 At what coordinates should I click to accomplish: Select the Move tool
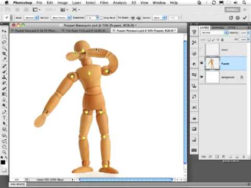[x=4, y=31]
